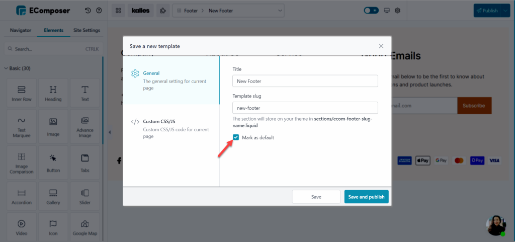Select the Text Marquee element
The height and width of the screenshot is (242, 515).
(x=21, y=126)
